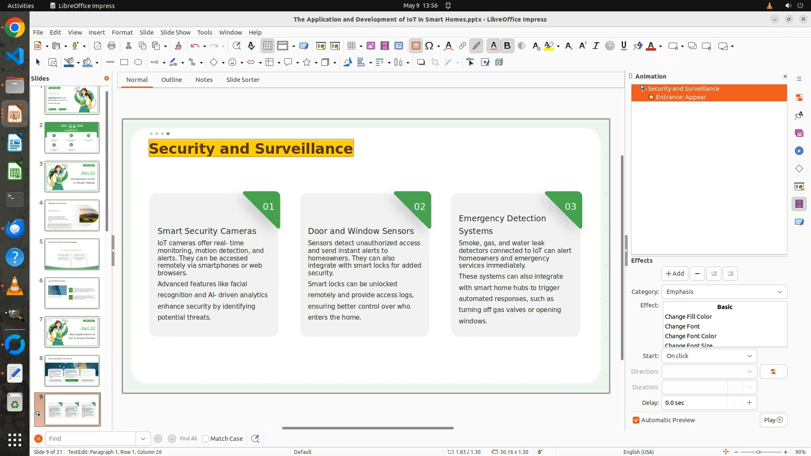
Task: Click the Insert Text Box icon
Action: 416,46
